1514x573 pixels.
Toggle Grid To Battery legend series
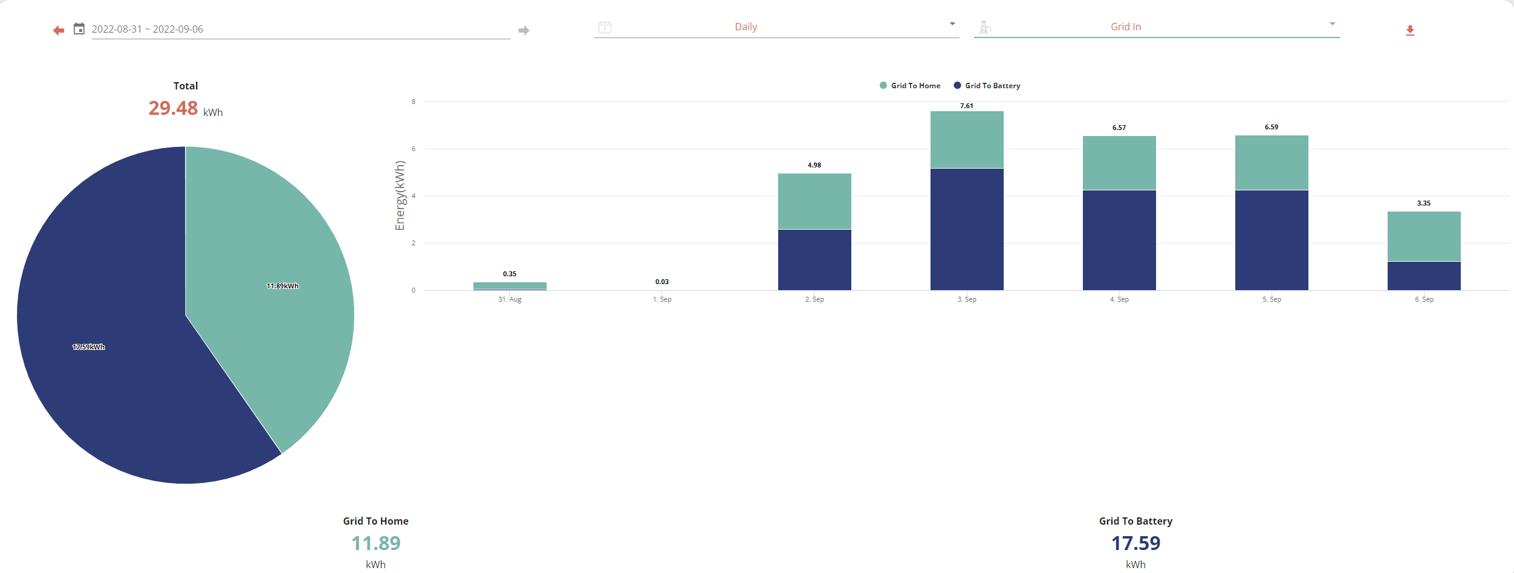pyautogui.click(x=987, y=86)
